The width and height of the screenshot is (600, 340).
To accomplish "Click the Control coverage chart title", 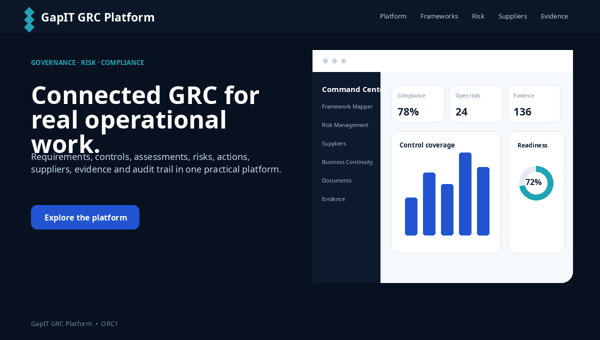I will coord(427,145).
